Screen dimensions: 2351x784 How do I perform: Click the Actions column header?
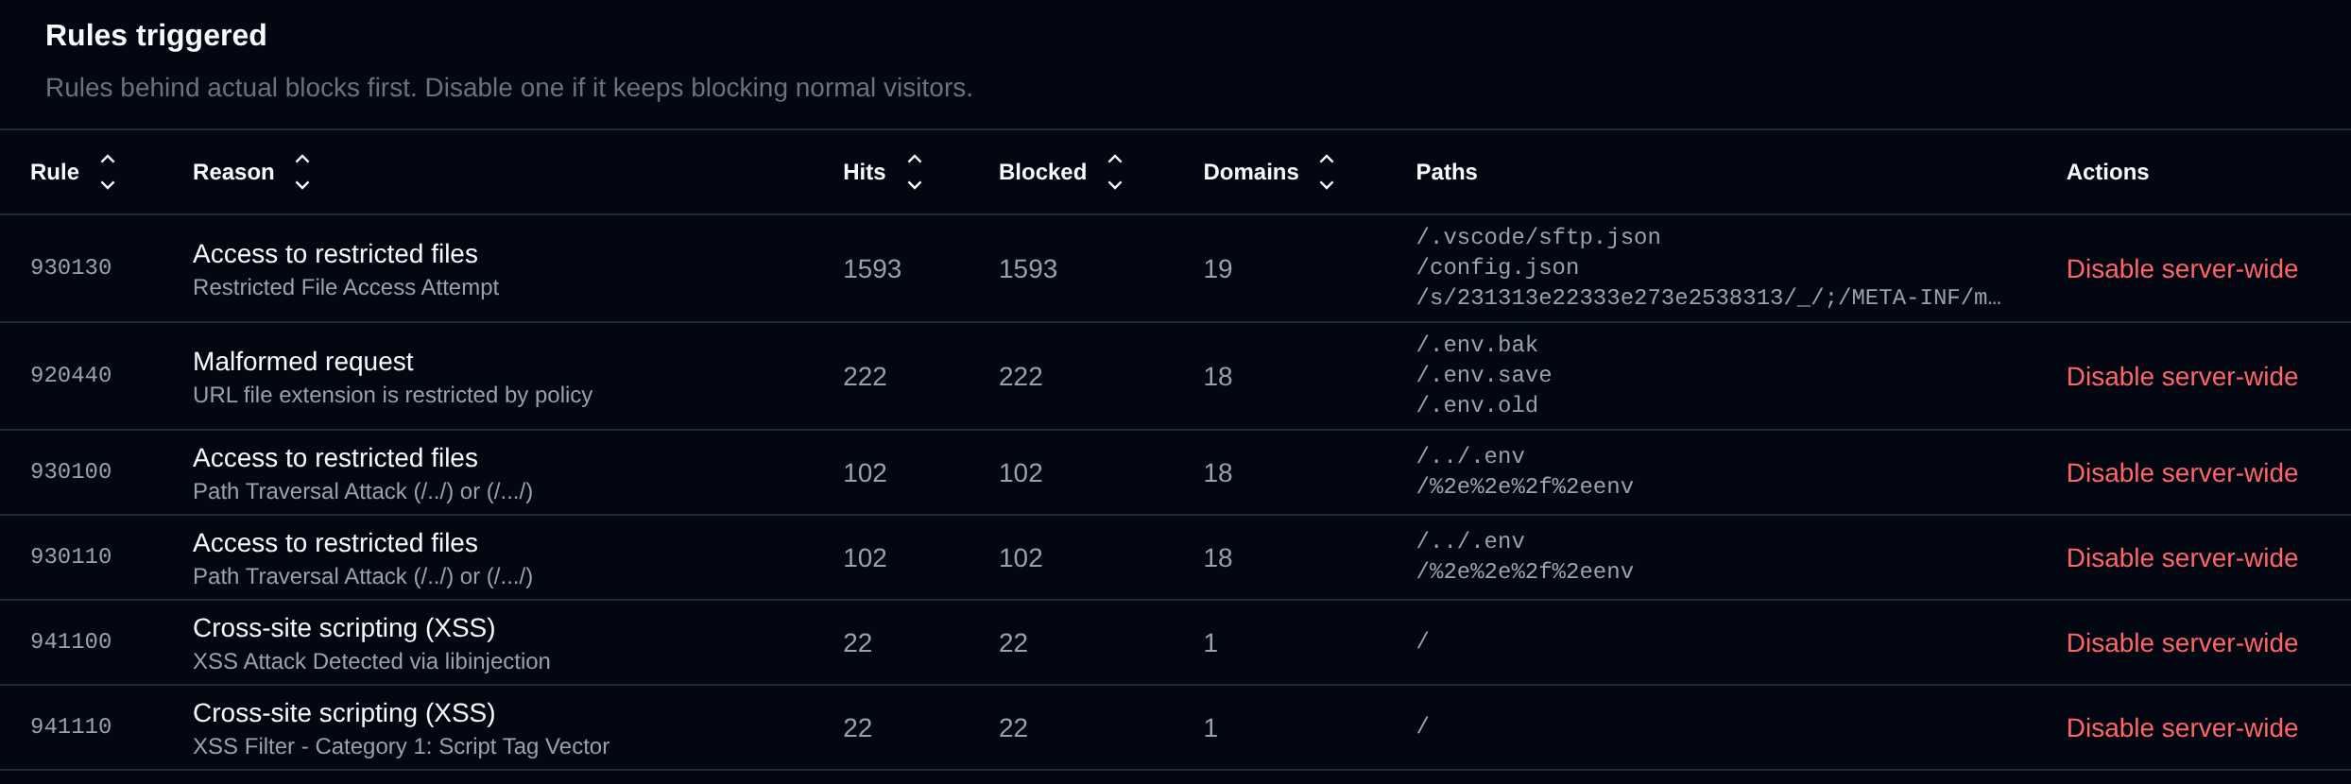2107,172
